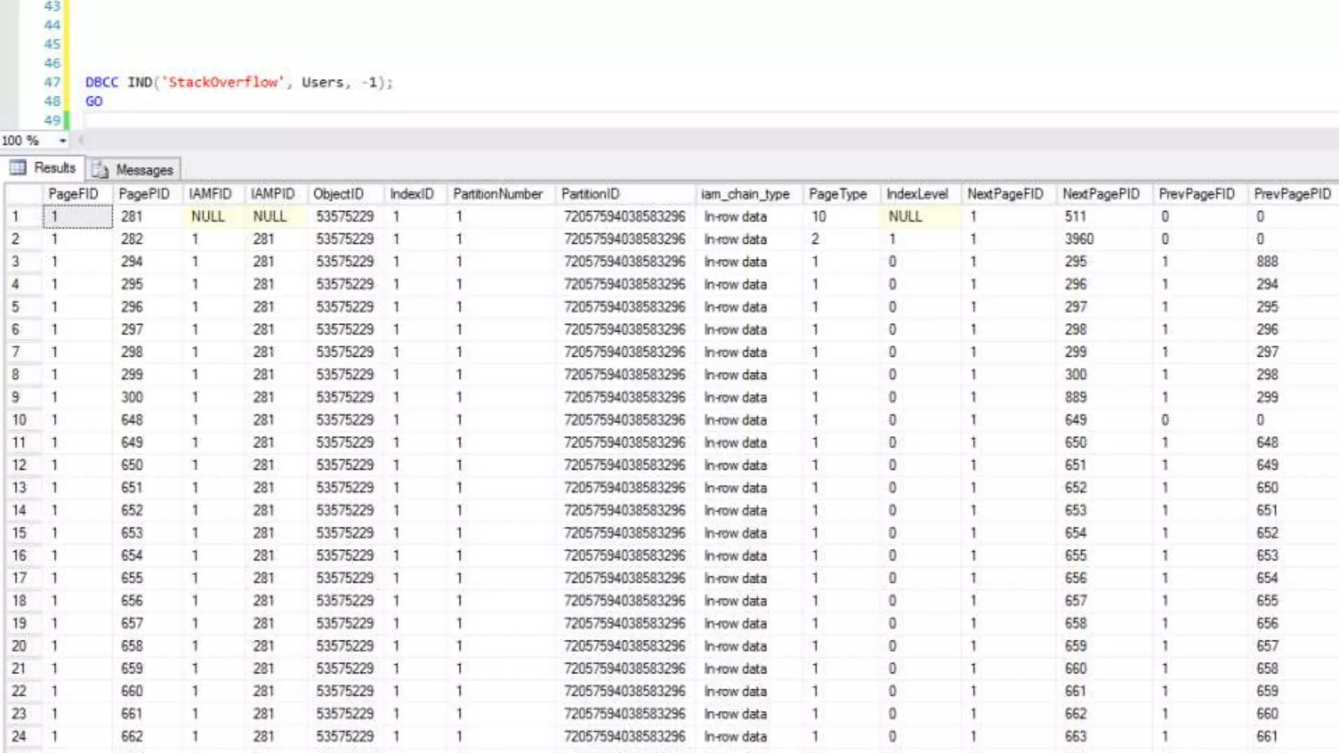Click the Messages tab icon
The height and width of the screenshot is (753, 1339).
pyautogui.click(x=100, y=170)
